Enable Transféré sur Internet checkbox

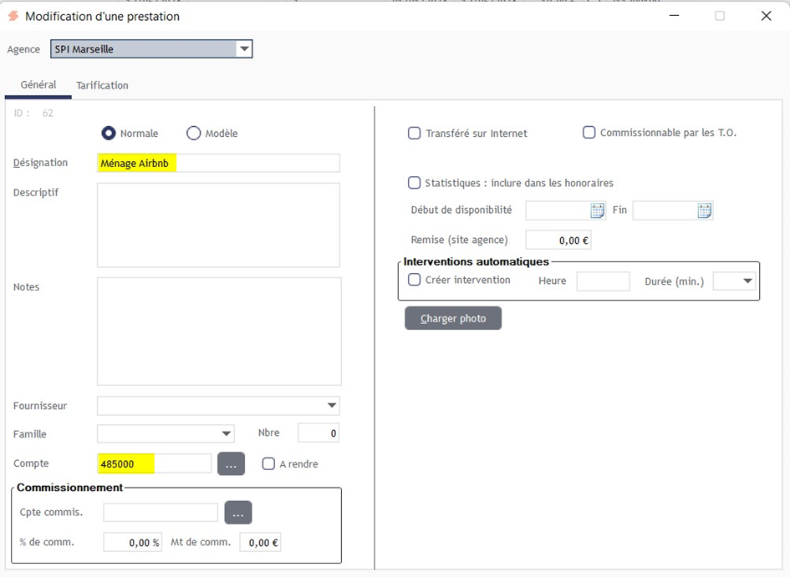coord(414,134)
